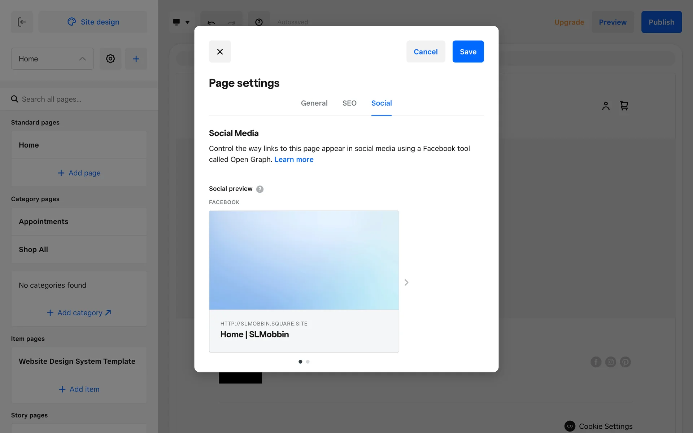Image resolution: width=693 pixels, height=433 pixels.
Task: Click the Pinterest social icon
Action: (x=625, y=362)
